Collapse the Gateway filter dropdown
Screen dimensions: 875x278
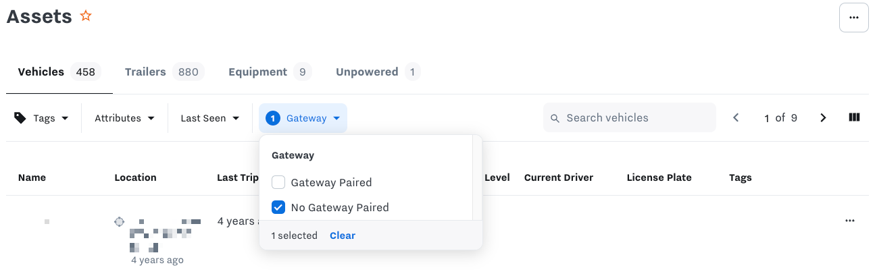tap(303, 118)
